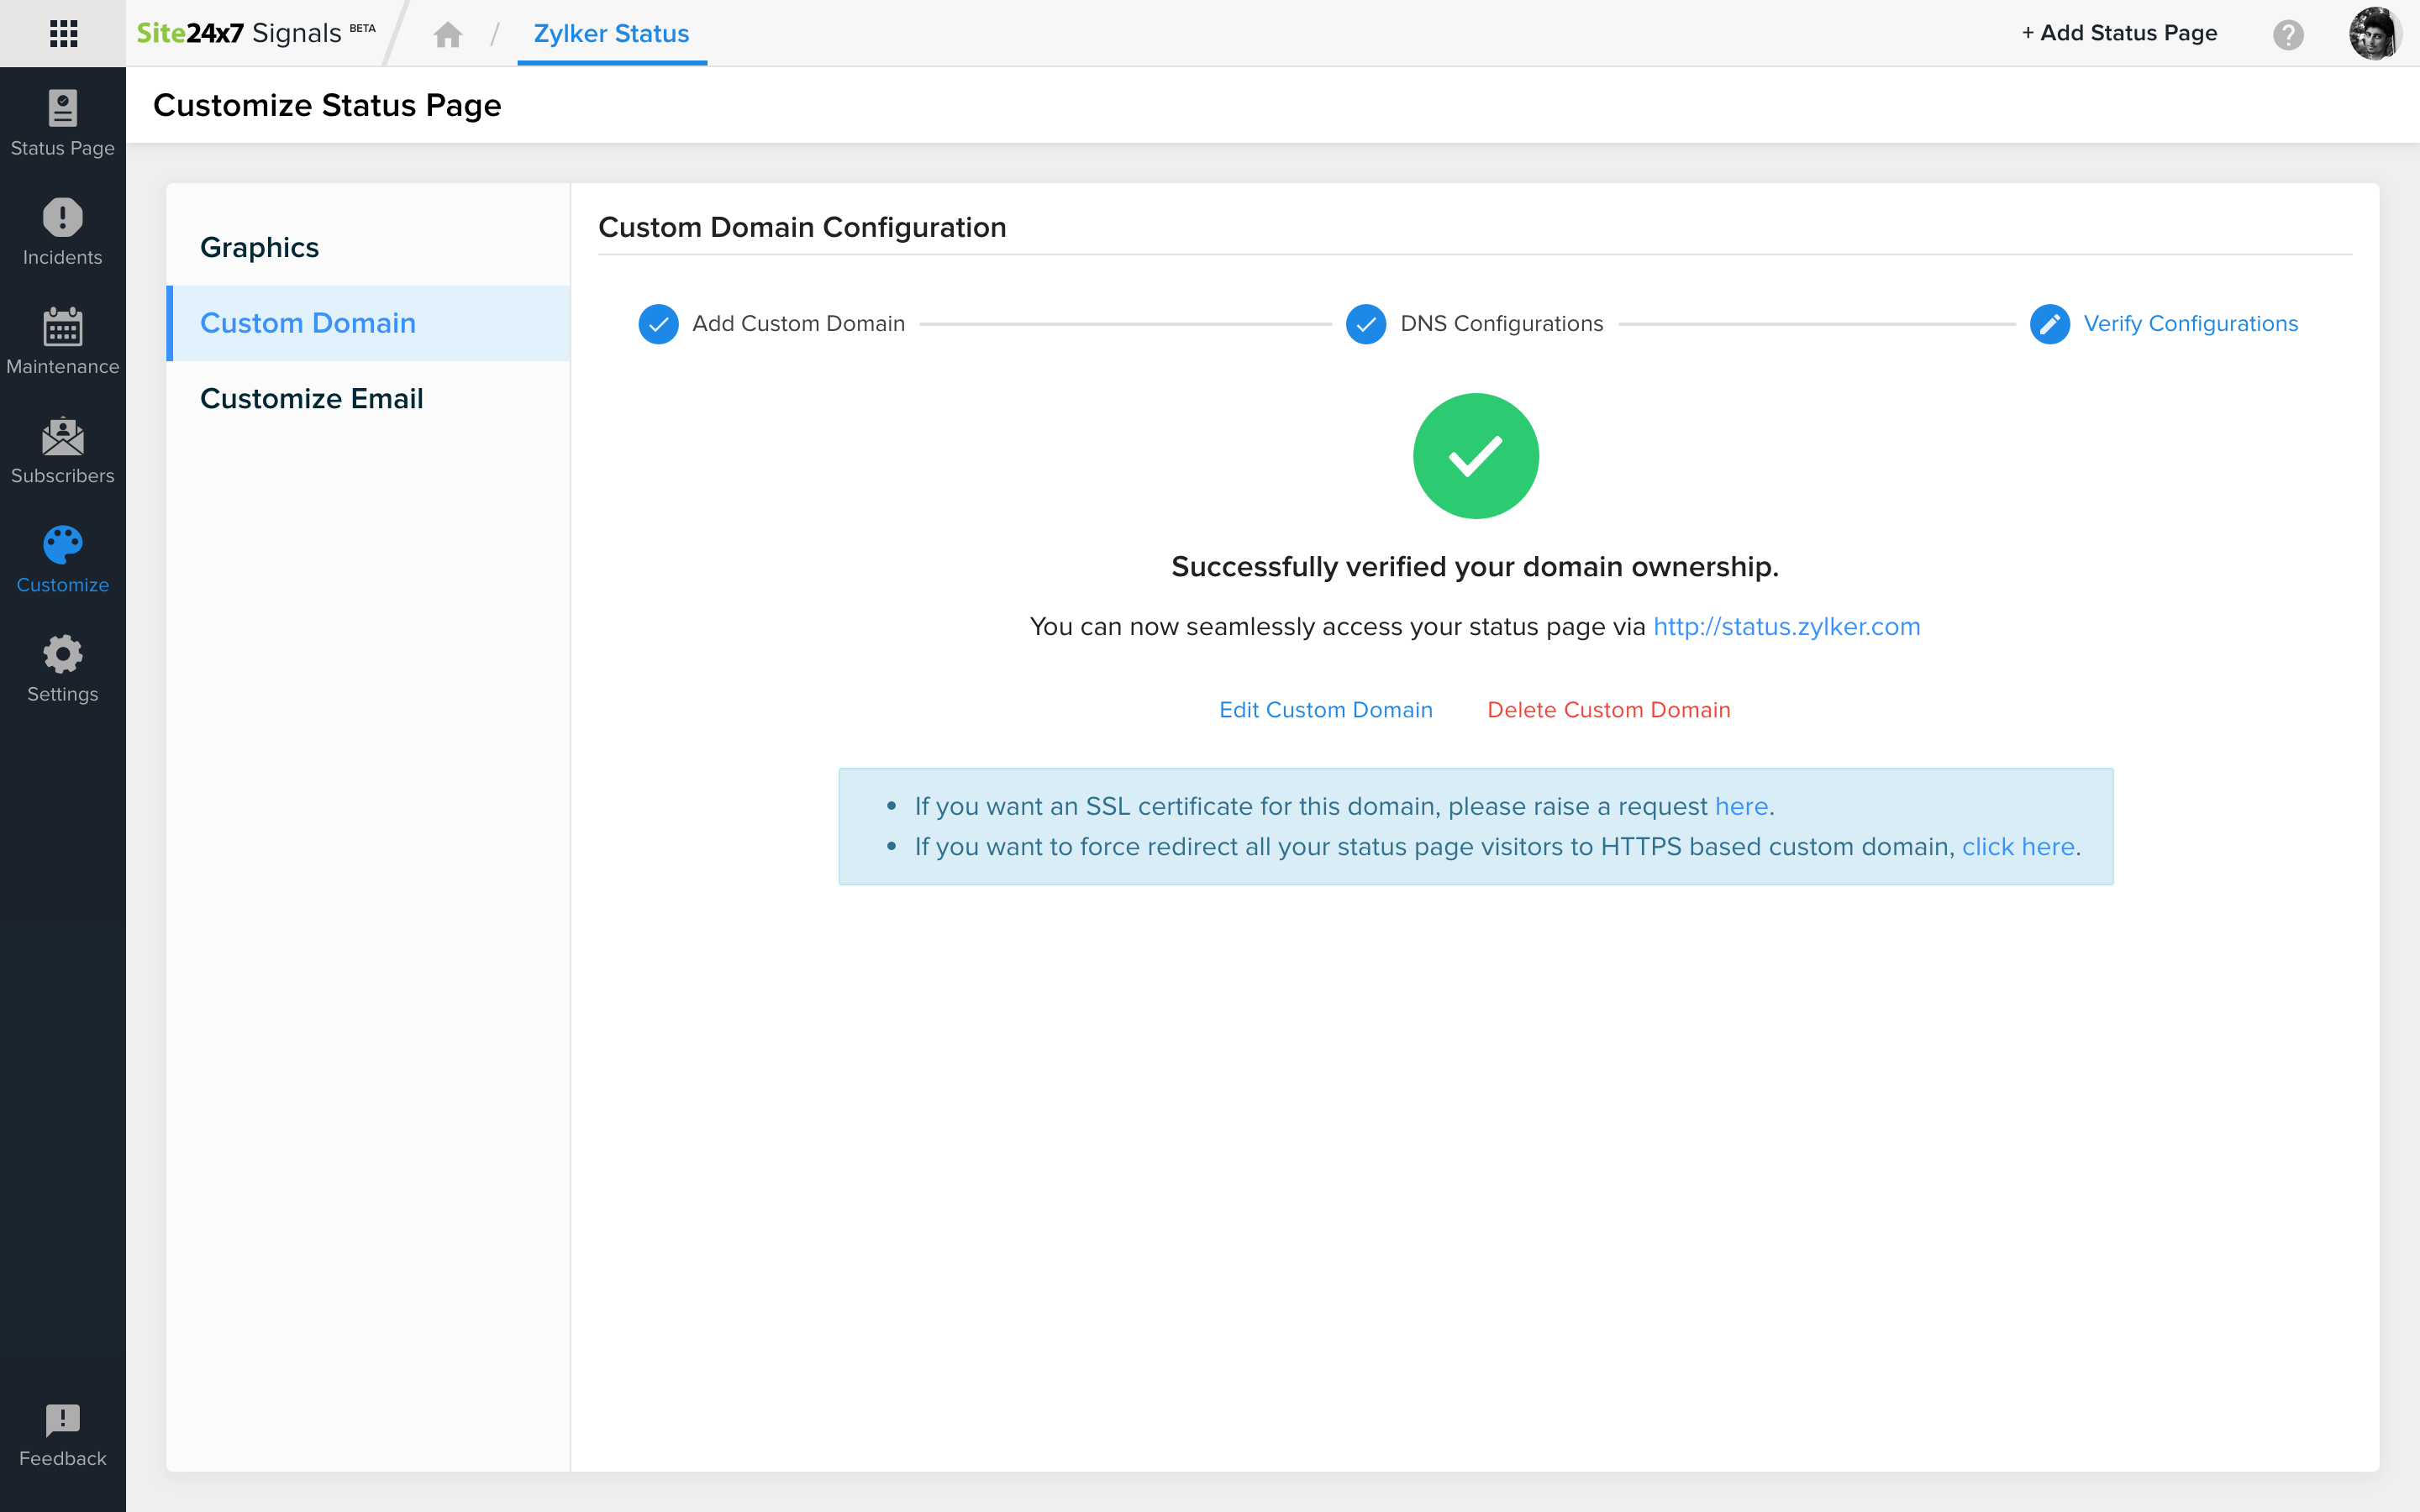Open the user profile avatar

tap(2375, 34)
